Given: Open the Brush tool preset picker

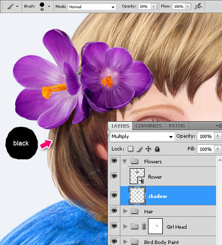Looking at the screenshot, I should [12, 6].
